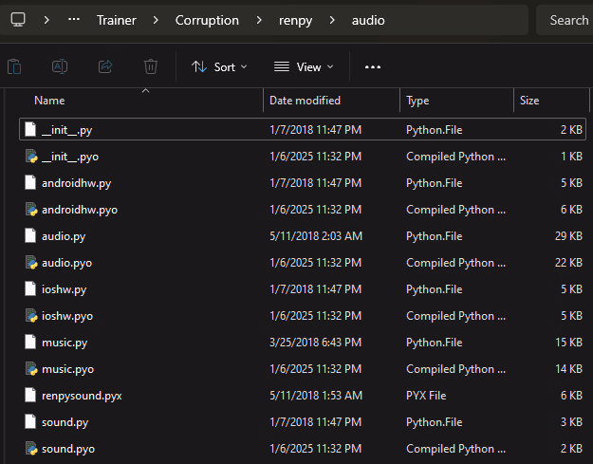Click the PYX File type cell
The width and height of the screenshot is (593, 464).
coord(426,395)
